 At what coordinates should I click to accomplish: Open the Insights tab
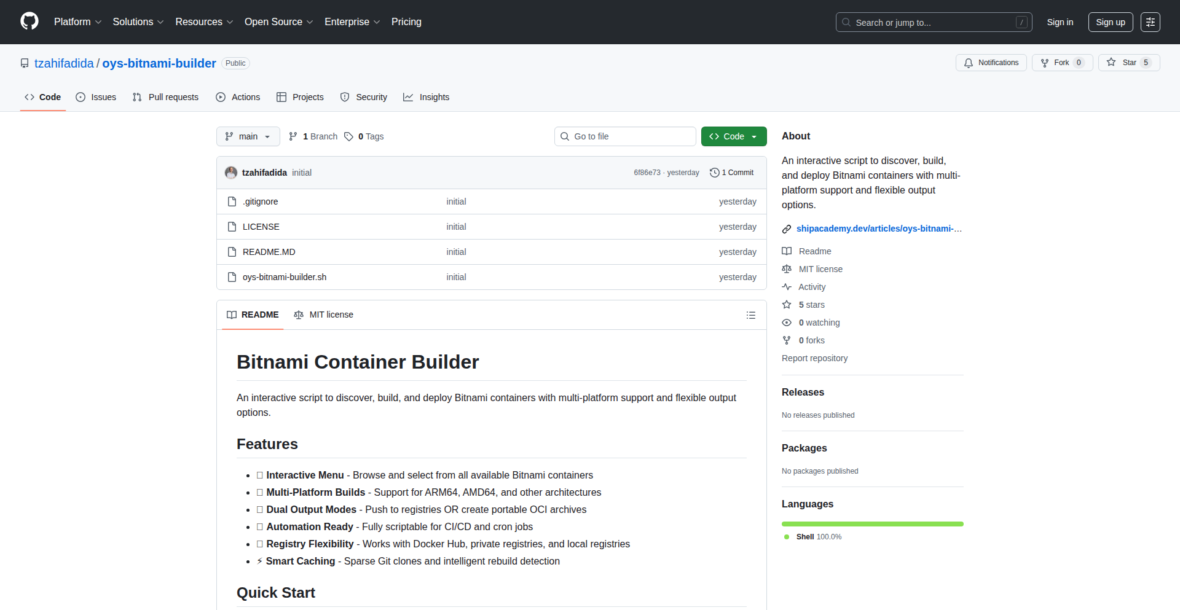coord(426,97)
